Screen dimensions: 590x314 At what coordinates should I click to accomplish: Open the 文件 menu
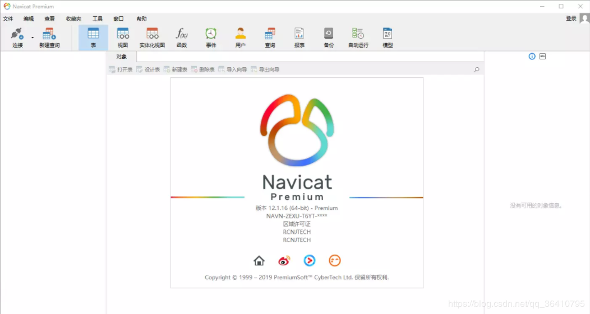point(8,19)
